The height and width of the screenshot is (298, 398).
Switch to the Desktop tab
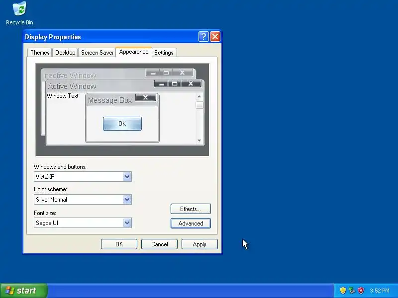coord(65,53)
